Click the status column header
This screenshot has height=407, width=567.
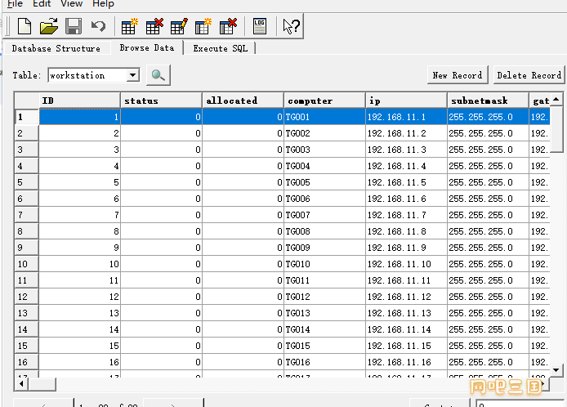pos(161,101)
